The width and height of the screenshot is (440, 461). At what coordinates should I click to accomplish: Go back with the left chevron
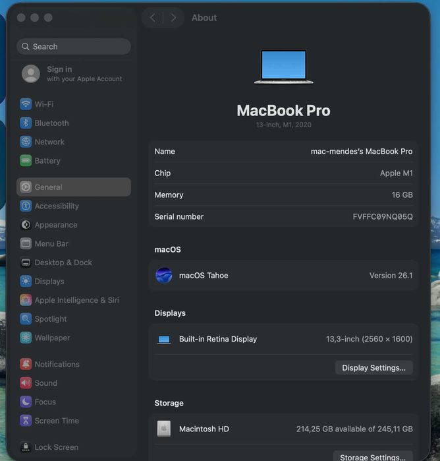pyautogui.click(x=153, y=18)
